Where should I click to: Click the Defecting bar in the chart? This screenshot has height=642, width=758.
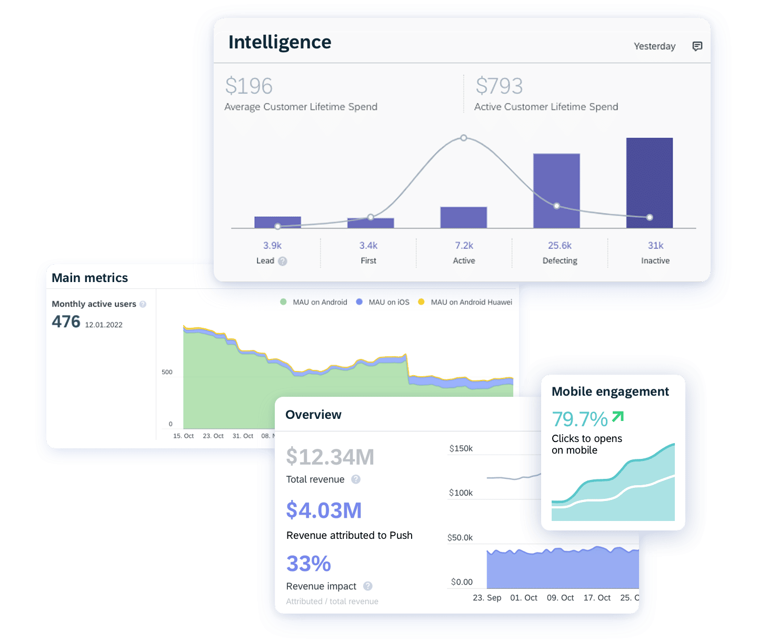pos(556,191)
